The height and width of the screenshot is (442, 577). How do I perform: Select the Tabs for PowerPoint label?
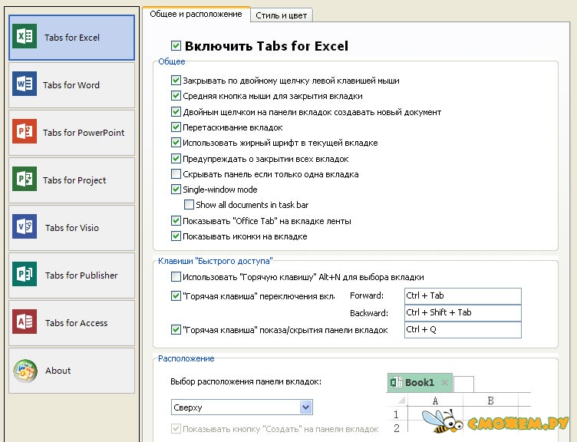click(x=84, y=133)
